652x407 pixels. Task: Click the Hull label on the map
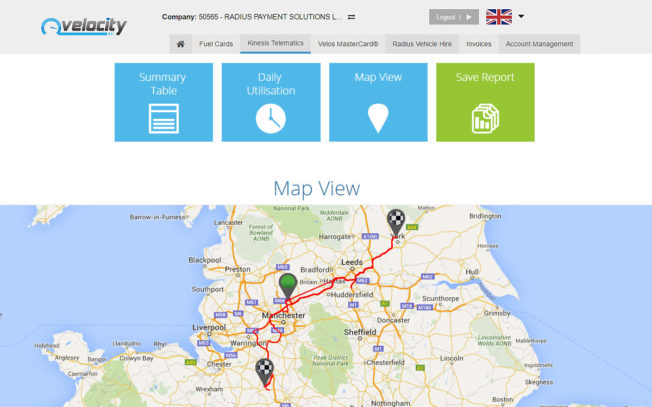click(472, 272)
